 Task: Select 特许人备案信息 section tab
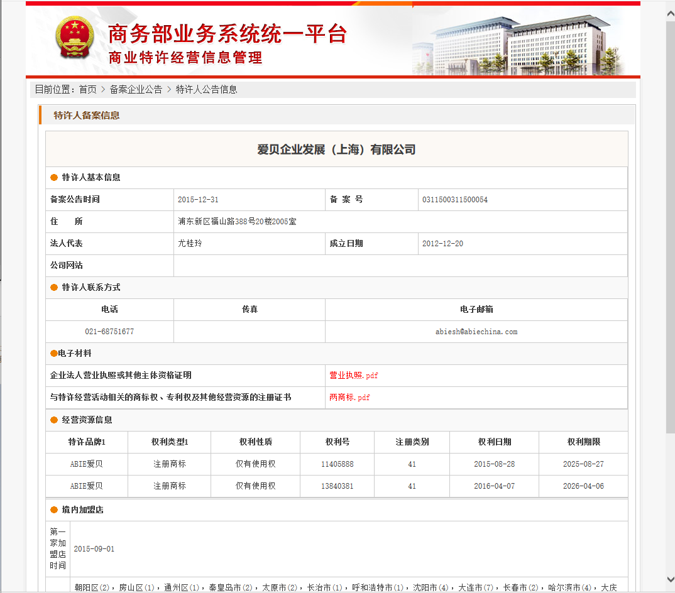87,116
